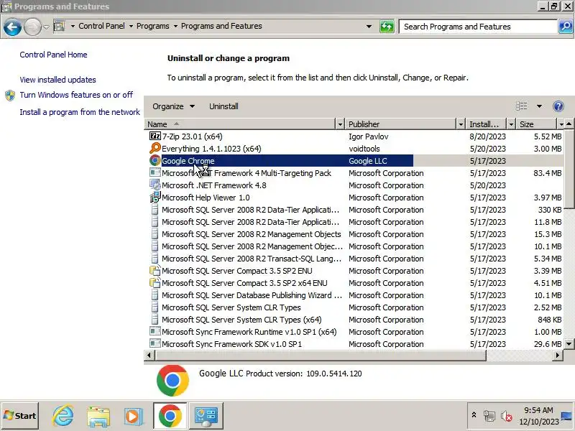
Task: Expand dropdown arrow after Programs breadcrumb
Action: click(x=175, y=26)
